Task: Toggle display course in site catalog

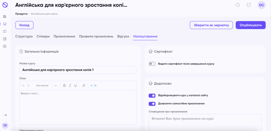Action: point(152,95)
